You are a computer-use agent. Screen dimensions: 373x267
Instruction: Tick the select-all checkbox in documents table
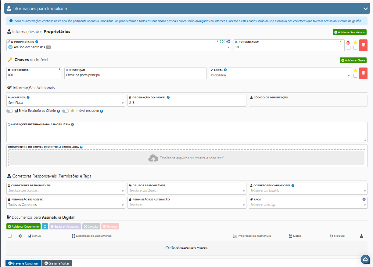click(10, 236)
